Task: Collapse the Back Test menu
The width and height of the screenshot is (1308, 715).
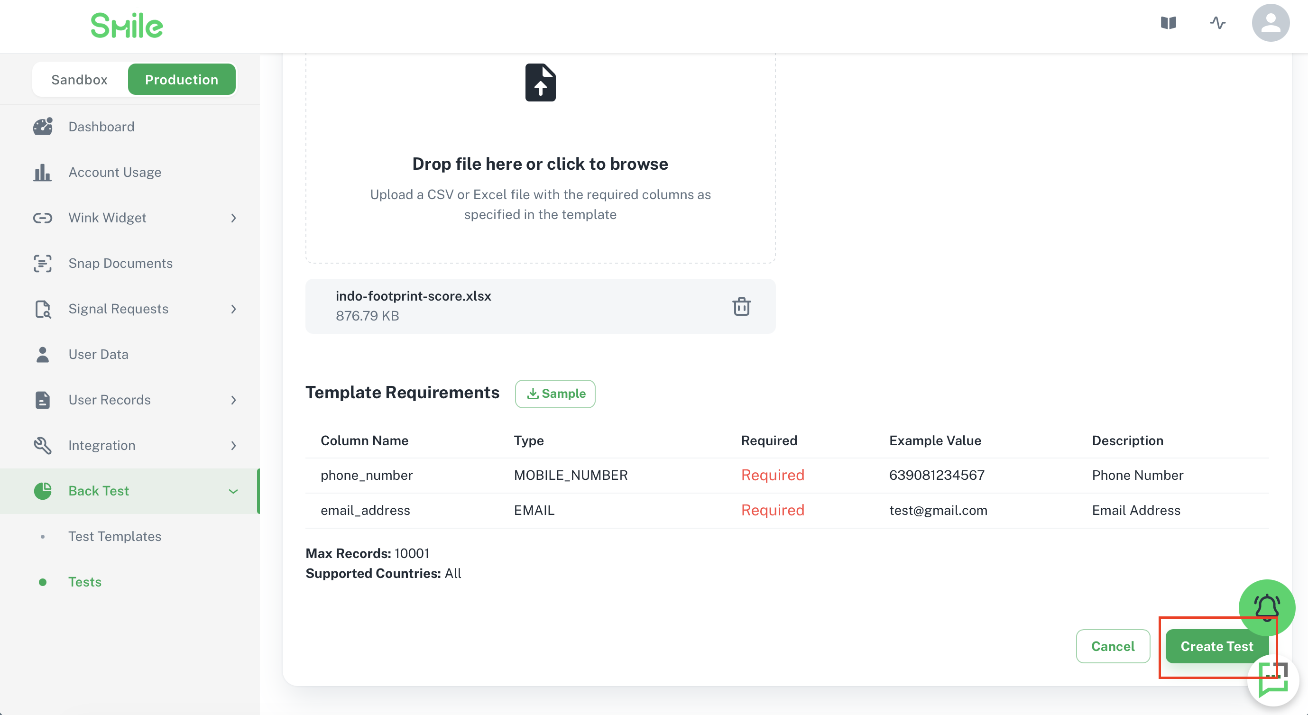Action: (233, 491)
